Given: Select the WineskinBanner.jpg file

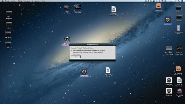Looking at the screenshot, I should (178, 28).
